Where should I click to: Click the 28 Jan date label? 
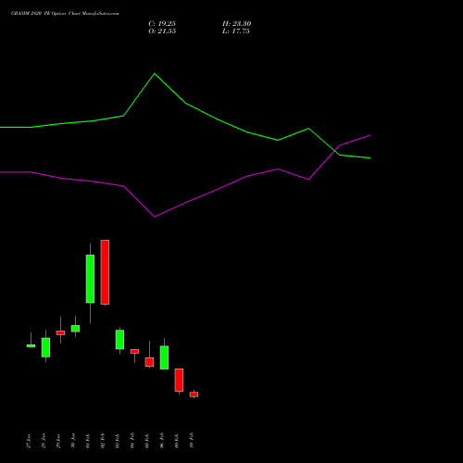coord(44,441)
